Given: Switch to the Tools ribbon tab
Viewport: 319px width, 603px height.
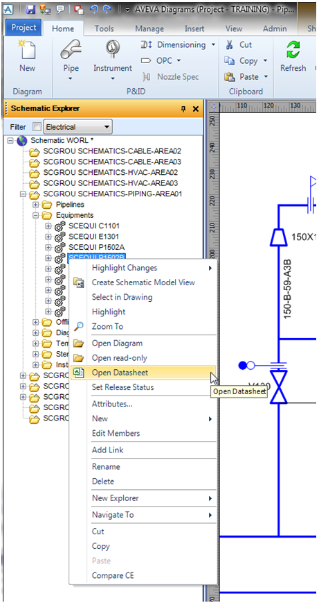Looking at the screenshot, I should pyautogui.click(x=104, y=28).
